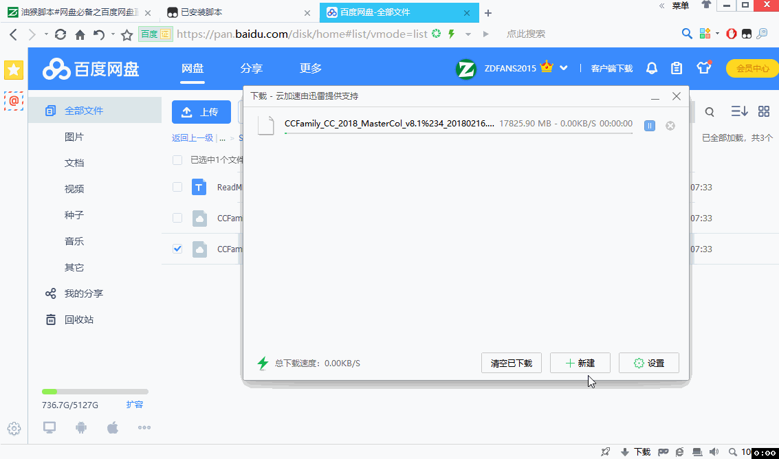Viewport: 779px width, 459px height.
Task: Check the ReadM file row checkbox
Action: 177,186
